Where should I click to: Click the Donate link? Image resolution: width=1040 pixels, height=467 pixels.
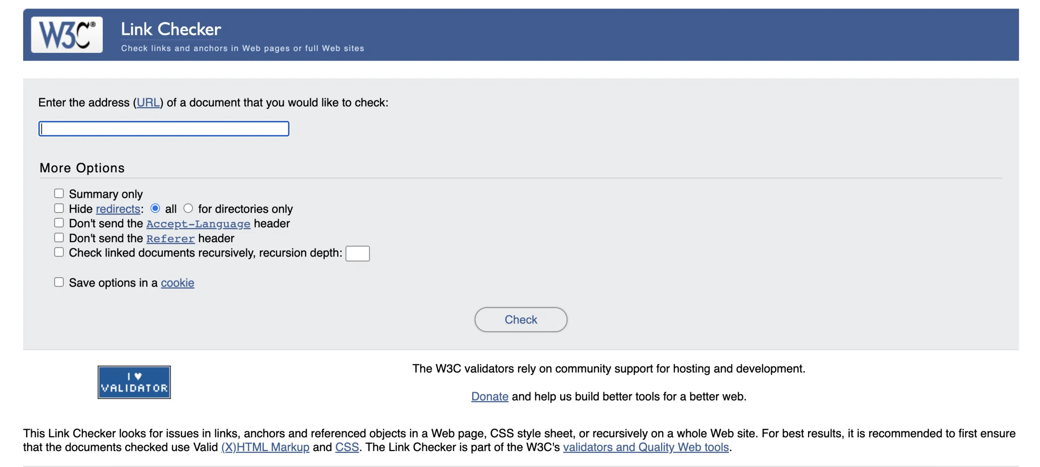click(489, 396)
